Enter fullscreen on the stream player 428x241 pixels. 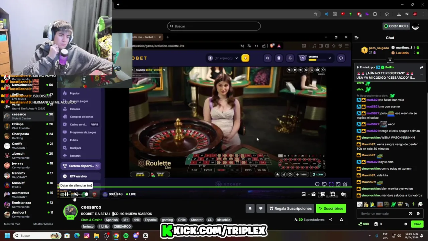(x=333, y=194)
